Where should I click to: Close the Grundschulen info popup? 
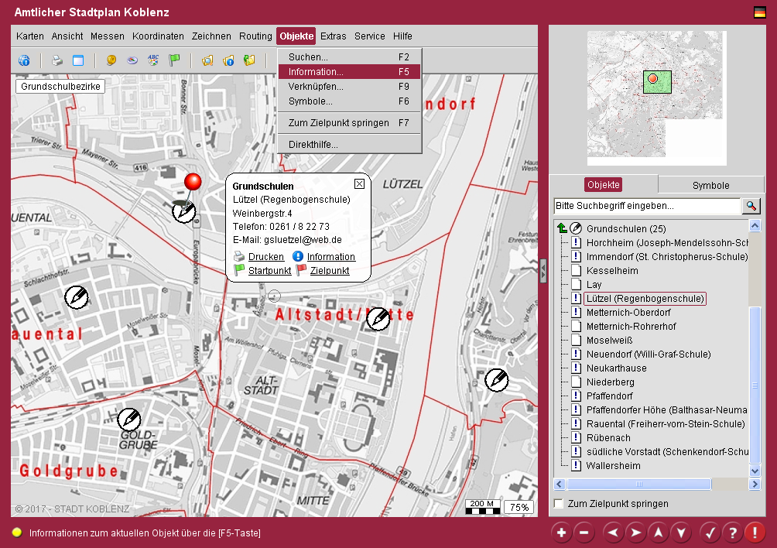coord(359,184)
